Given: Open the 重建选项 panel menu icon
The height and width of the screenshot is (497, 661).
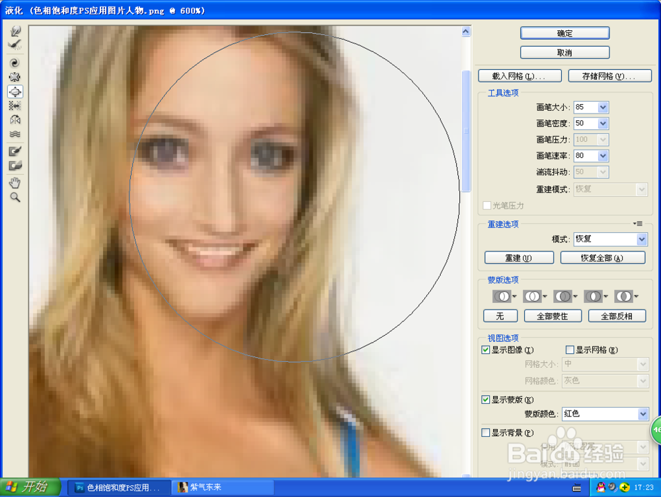Looking at the screenshot, I should (x=638, y=224).
